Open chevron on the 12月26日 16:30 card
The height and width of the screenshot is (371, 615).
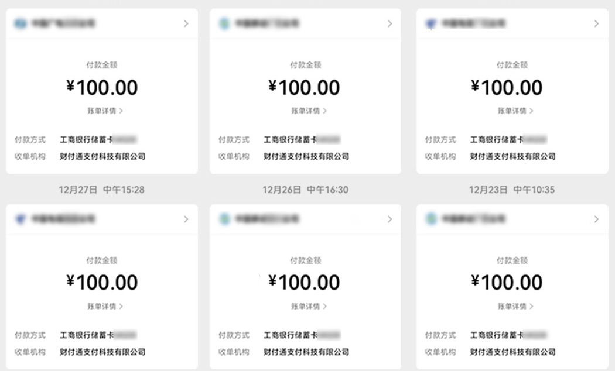pyautogui.click(x=390, y=219)
